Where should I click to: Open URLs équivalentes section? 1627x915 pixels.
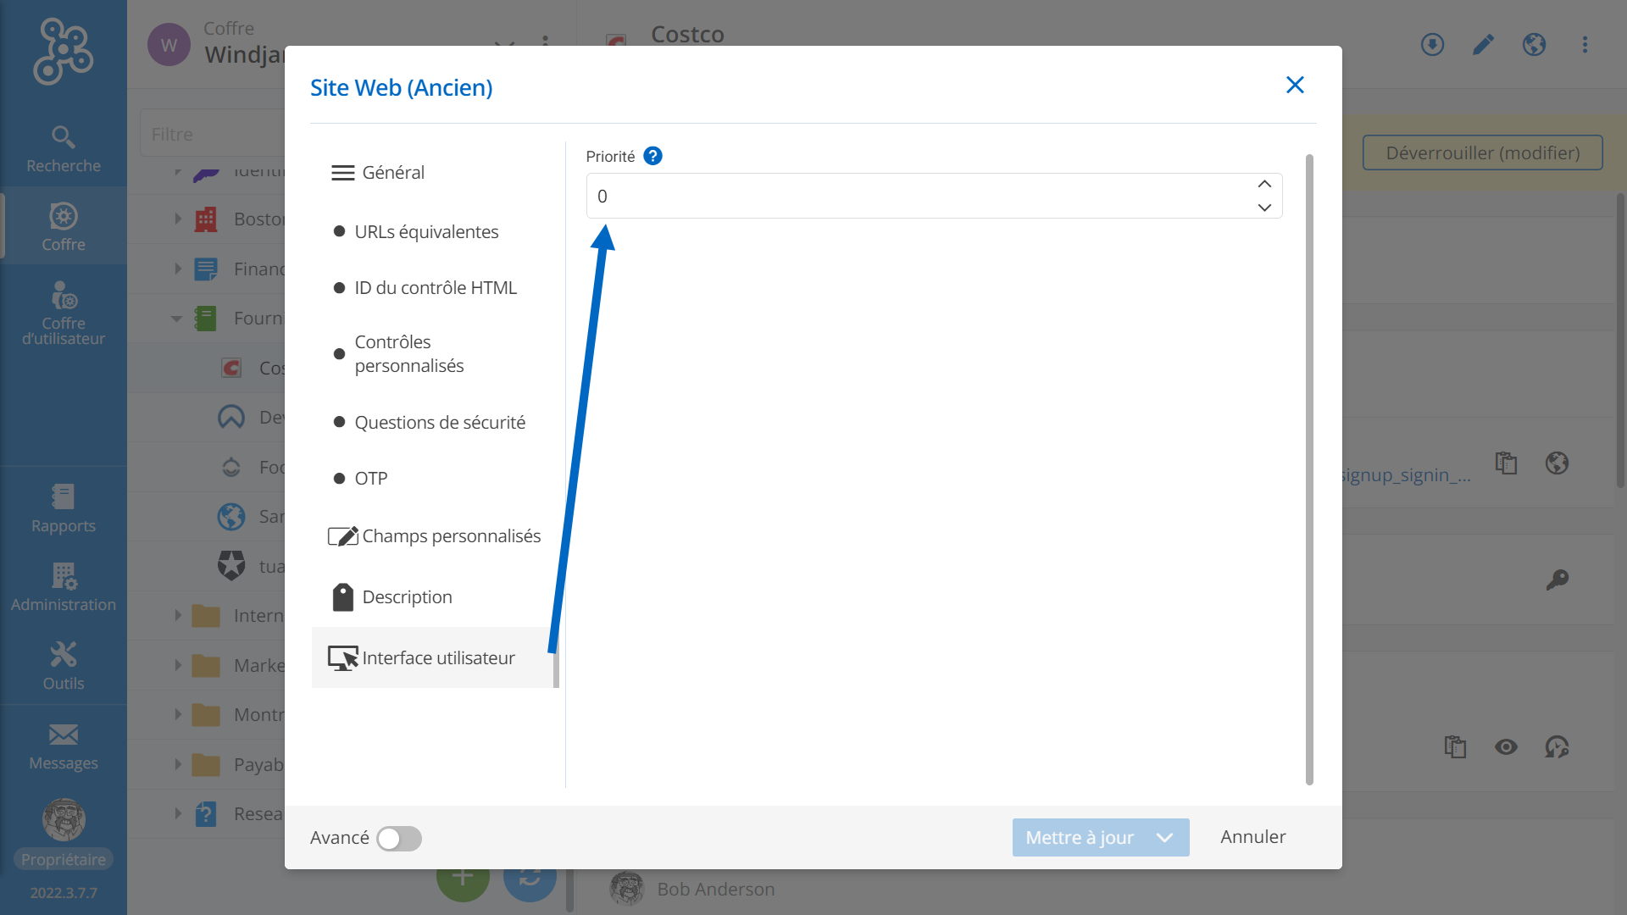(x=426, y=232)
